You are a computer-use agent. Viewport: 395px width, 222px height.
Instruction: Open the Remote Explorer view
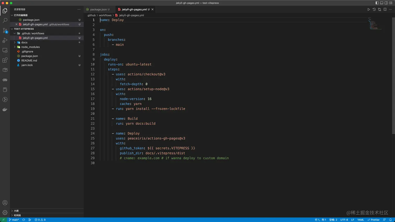pyautogui.click(x=5, y=50)
